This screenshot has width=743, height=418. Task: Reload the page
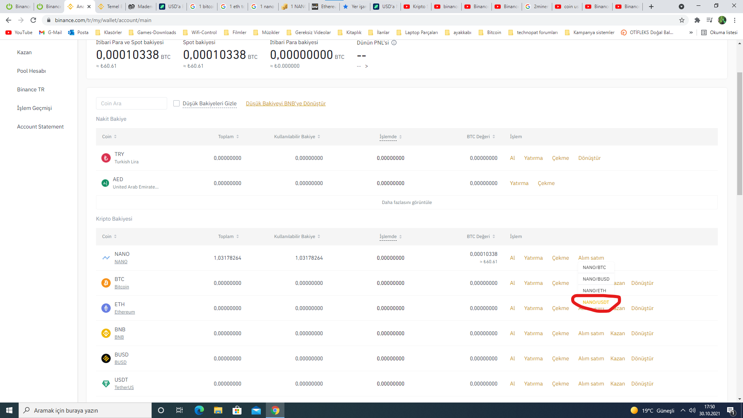pos(33,20)
